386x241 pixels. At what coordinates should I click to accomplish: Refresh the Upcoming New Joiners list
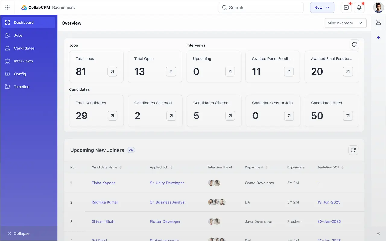tap(353, 150)
